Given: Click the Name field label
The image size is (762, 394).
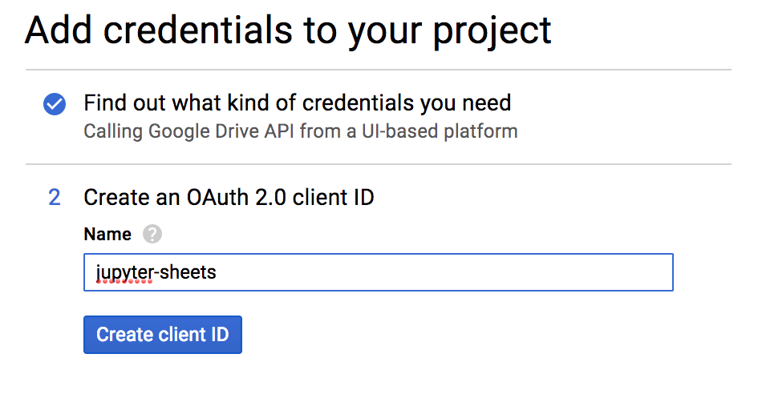Looking at the screenshot, I should pyautogui.click(x=107, y=235).
